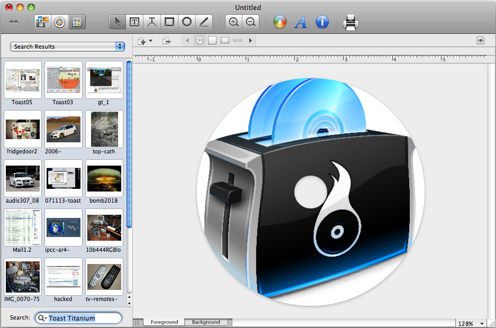The height and width of the screenshot is (328, 496).
Task: Show the inspector info panel
Action: tap(322, 22)
